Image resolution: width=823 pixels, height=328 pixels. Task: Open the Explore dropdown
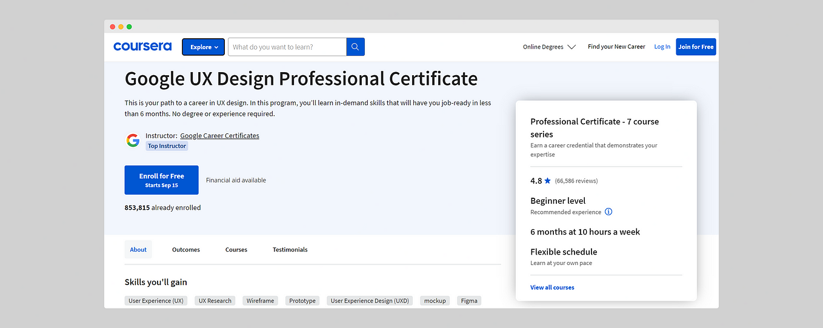coord(203,47)
